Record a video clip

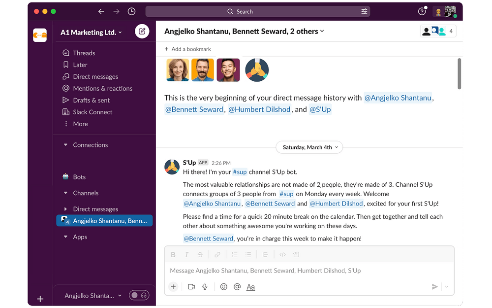pyautogui.click(x=191, y=287)
